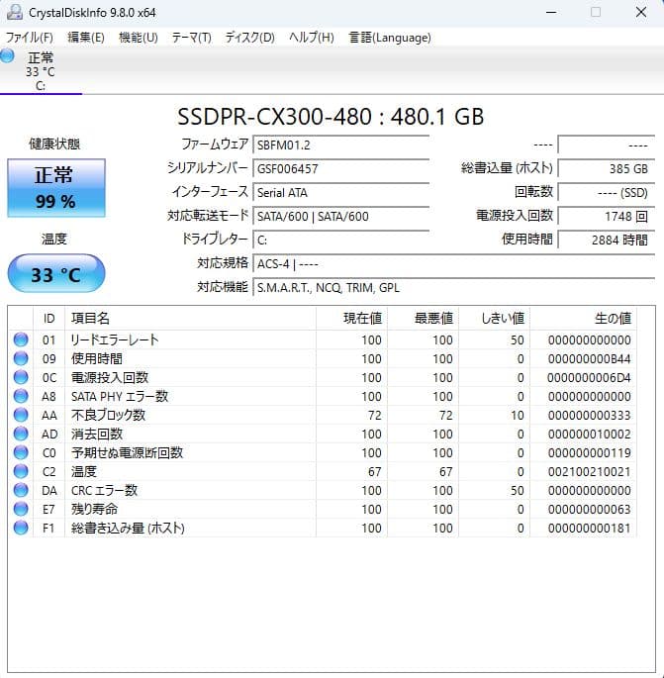The height and width of the screenshot is (678, 664).
Task: Open the ファイル(F) menu
Action: 30,38
